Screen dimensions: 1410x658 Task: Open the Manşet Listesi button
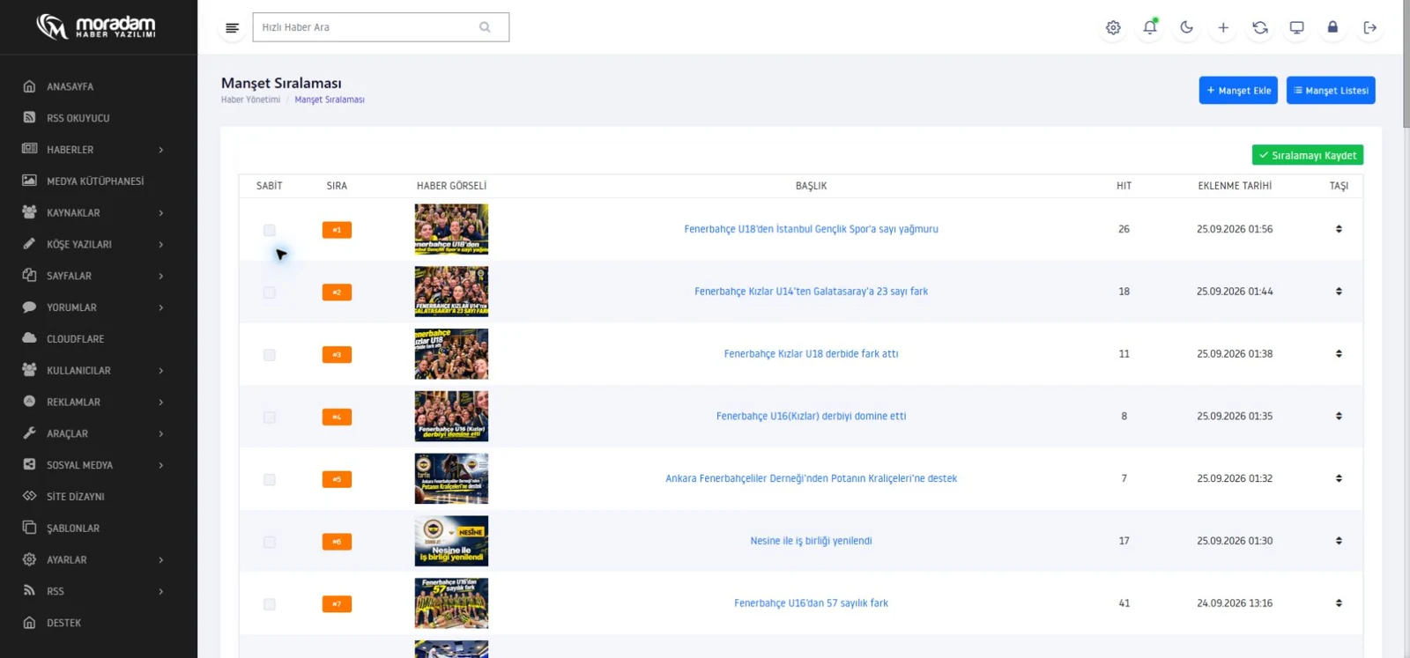(x=1331, y=90)
